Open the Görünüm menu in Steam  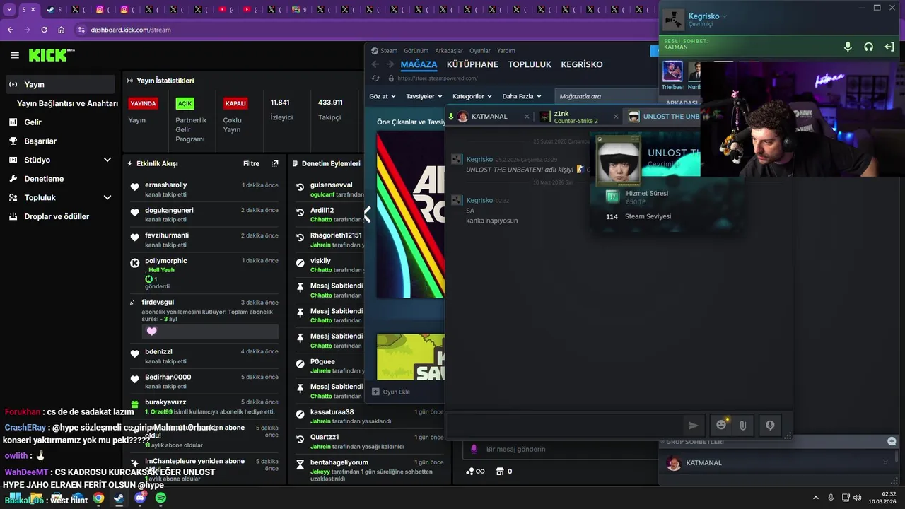(x=416, y=51)
